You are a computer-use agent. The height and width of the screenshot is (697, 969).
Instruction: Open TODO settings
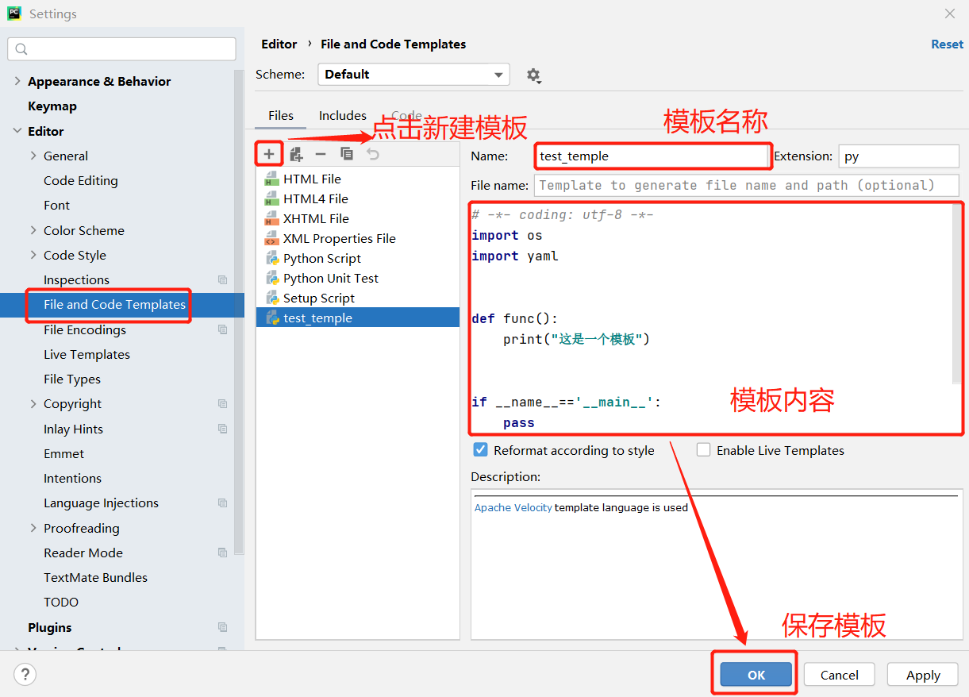pyautogui.click(x=61, y=603)
